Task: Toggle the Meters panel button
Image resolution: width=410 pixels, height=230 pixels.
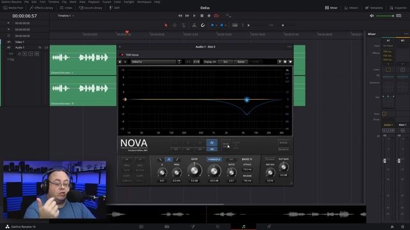Action: pyautogui.click(x=351, y=8)
